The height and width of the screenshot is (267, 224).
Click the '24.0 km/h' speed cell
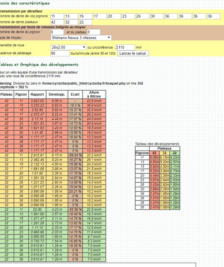pos(94,119)
